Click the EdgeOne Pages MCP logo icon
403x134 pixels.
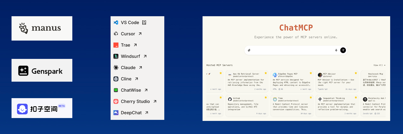[275, 75]
